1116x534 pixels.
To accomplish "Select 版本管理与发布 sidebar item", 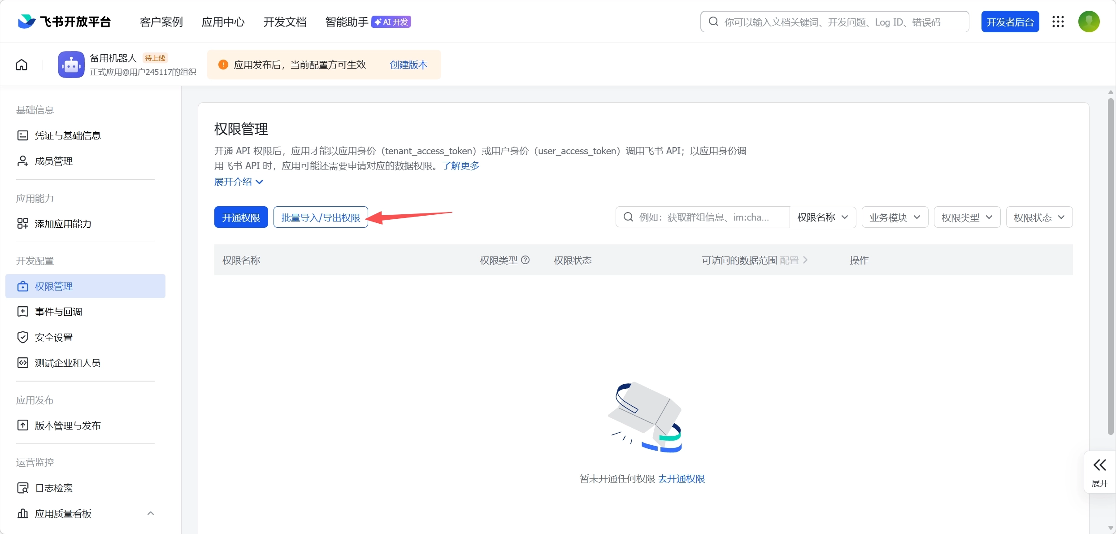I will pyautogui.click(x=67, y=425).
